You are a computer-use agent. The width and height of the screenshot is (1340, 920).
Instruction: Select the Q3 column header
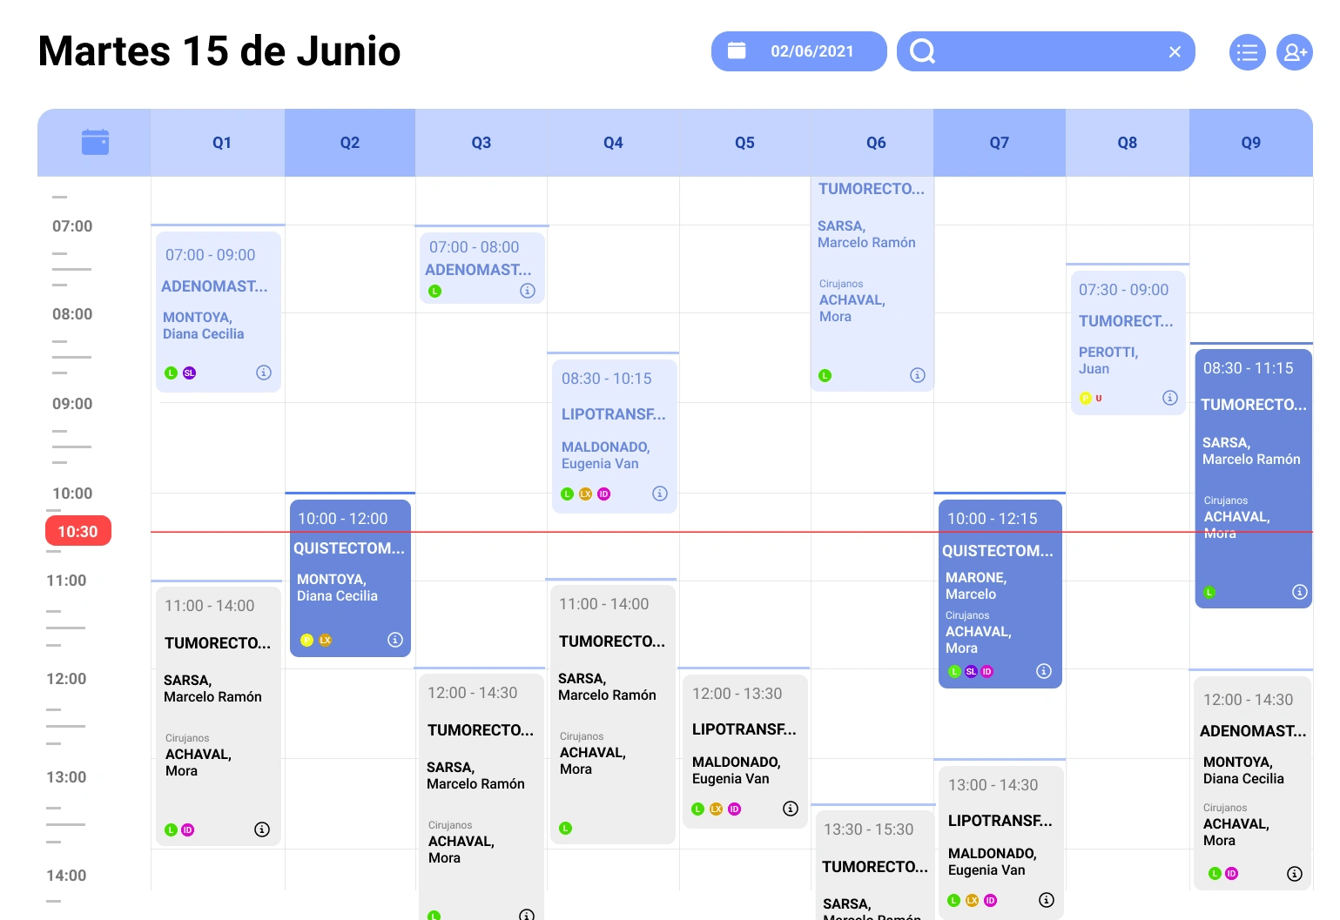pos(481,143)
